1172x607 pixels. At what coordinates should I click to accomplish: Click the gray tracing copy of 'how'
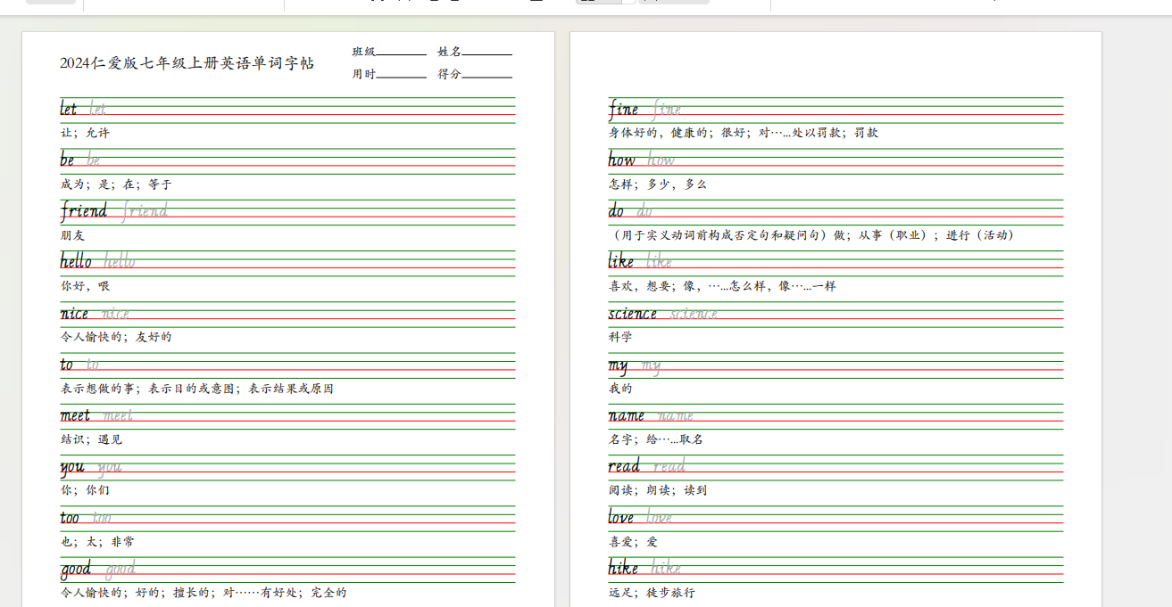[x=661, y=160]
